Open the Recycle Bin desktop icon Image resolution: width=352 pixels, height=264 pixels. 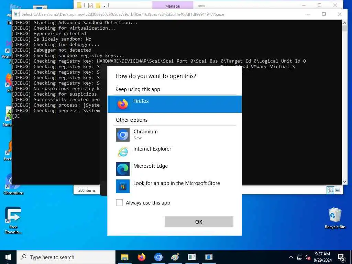click(335, 218)
